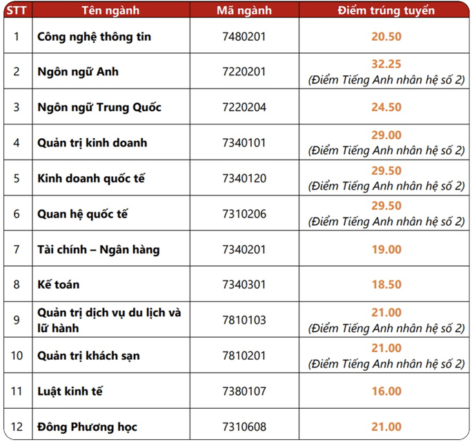Select major code 7380107
Viewport: 472px width, 442px height.
[244, 392]
